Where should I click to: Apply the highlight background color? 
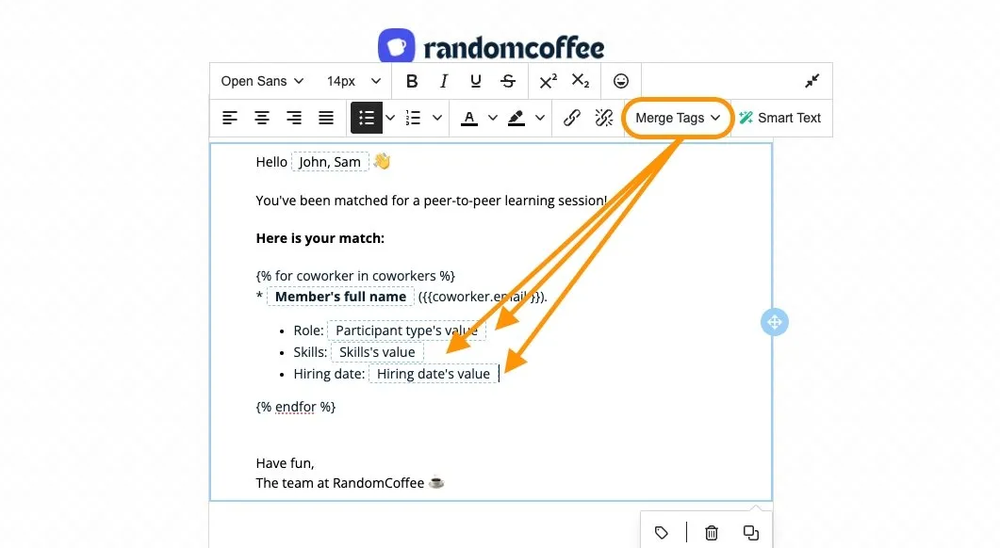516,118
